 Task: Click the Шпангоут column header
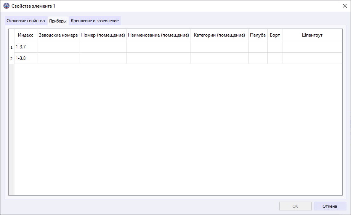[x=312, y=35]
